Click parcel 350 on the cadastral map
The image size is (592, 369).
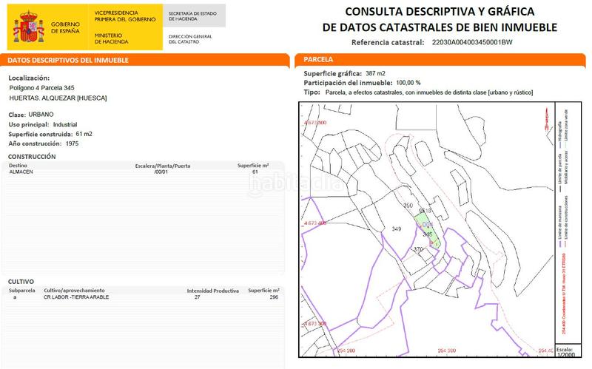click(408, 205)
